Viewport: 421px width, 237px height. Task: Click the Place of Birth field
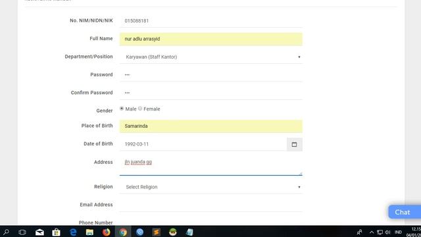[x=210, y=126]
